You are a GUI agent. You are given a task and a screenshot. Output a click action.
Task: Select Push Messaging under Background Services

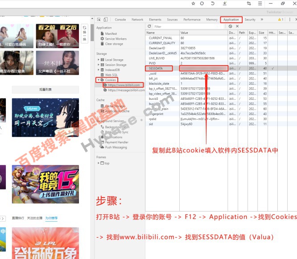pyautogui.click(x=116, y=147)
